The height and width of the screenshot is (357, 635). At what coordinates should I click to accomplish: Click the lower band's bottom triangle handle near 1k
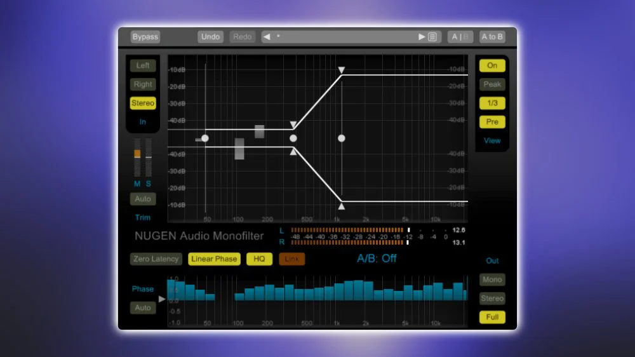point(342,206)
